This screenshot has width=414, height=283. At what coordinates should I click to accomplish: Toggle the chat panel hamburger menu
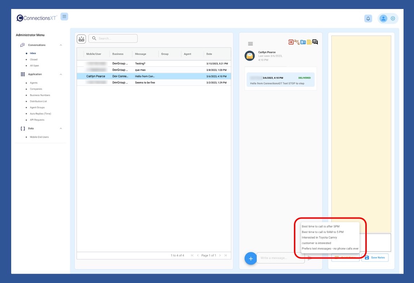pyautogui.click(x=250, y=44)
